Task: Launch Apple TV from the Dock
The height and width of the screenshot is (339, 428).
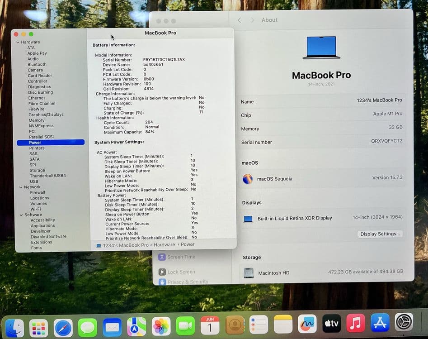Action: (332, 324)
